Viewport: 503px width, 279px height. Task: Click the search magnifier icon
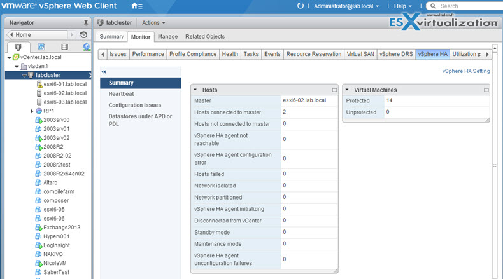(x=433, y=6)
